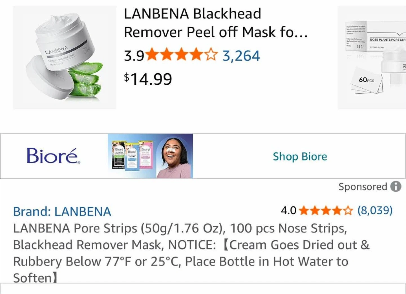This screenshot has height=294, width=406.
Task: View the 3,264 customer ratings
Action: pos(241,56)
